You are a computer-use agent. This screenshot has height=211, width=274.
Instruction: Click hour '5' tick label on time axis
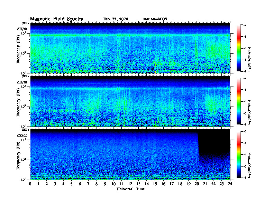point(72,184)
